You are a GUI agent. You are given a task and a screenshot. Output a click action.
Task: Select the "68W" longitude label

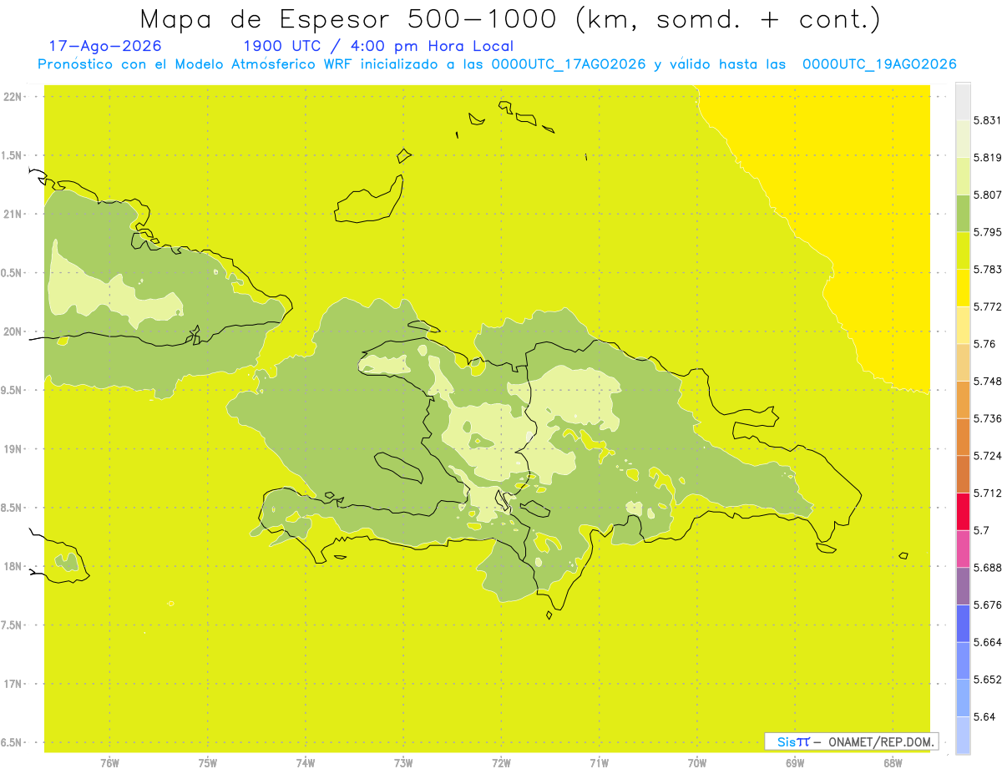(893, 763)
